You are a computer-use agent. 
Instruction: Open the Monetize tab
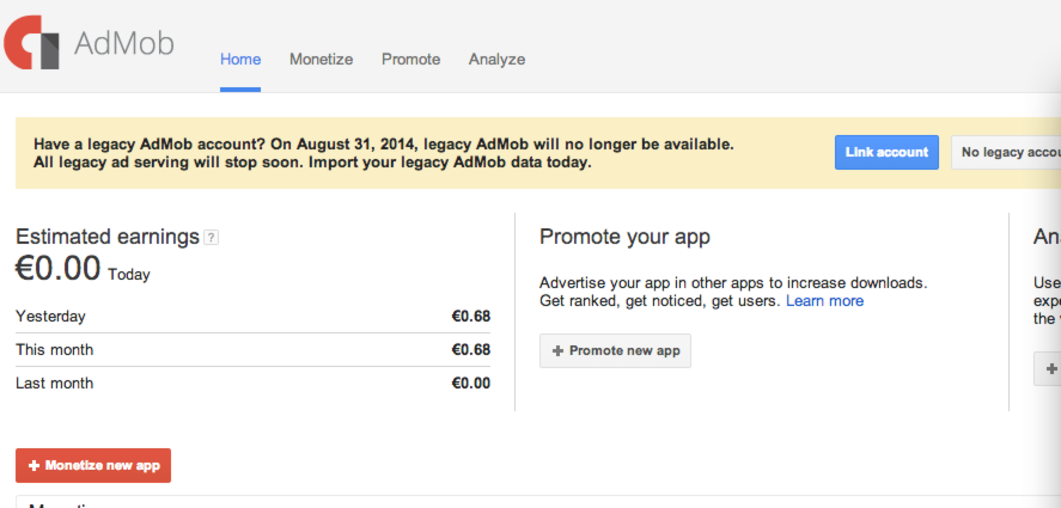pyautogui.click(x=321, y=59)
